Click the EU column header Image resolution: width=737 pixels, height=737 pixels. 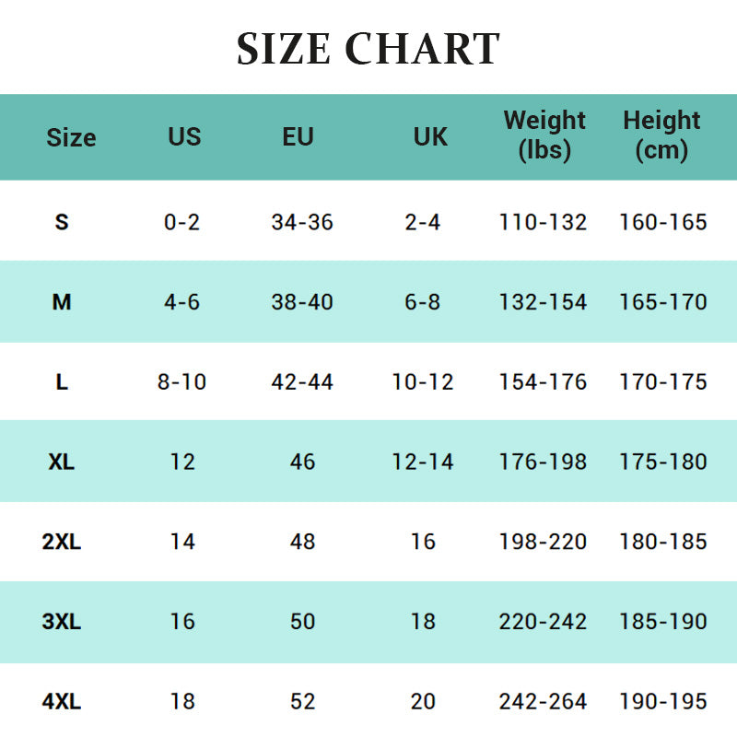[298, 136]
